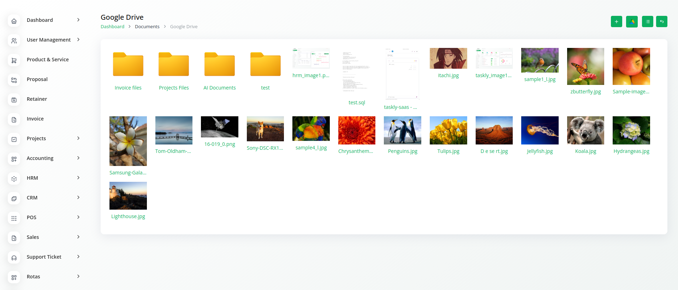Expand the User Management menu chevron
Image resolution: width=678 pixels, height=290 pixels.
[x=78, y=40]
